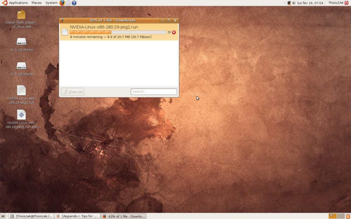Image resolution: width=351 pixels, height=219 pixels.
Task: Select the NVIDIA-Linux .run.part file icon
Action: tap(21, 115)
